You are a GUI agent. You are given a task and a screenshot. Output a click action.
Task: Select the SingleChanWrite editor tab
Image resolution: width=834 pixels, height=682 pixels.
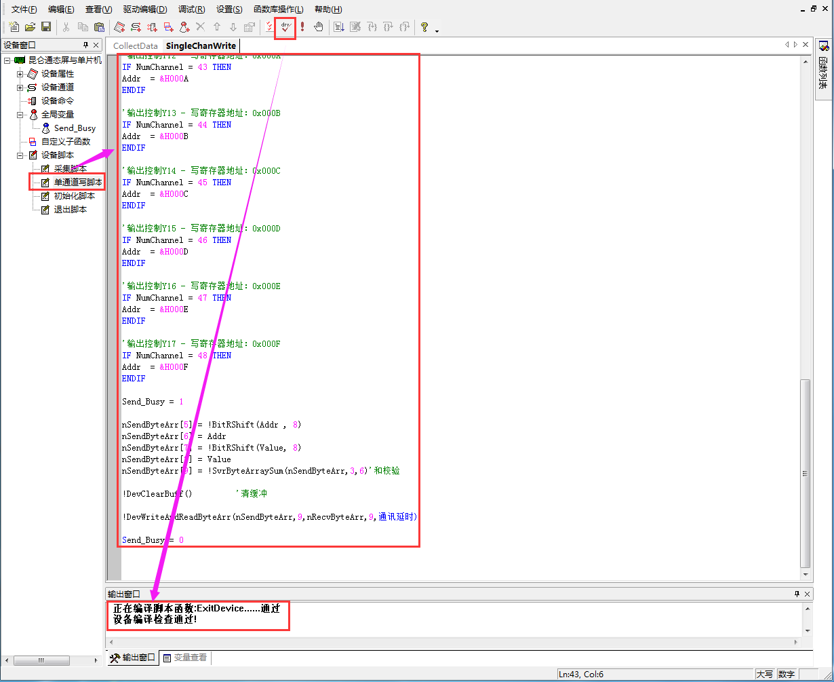click(x=201, y=45)
